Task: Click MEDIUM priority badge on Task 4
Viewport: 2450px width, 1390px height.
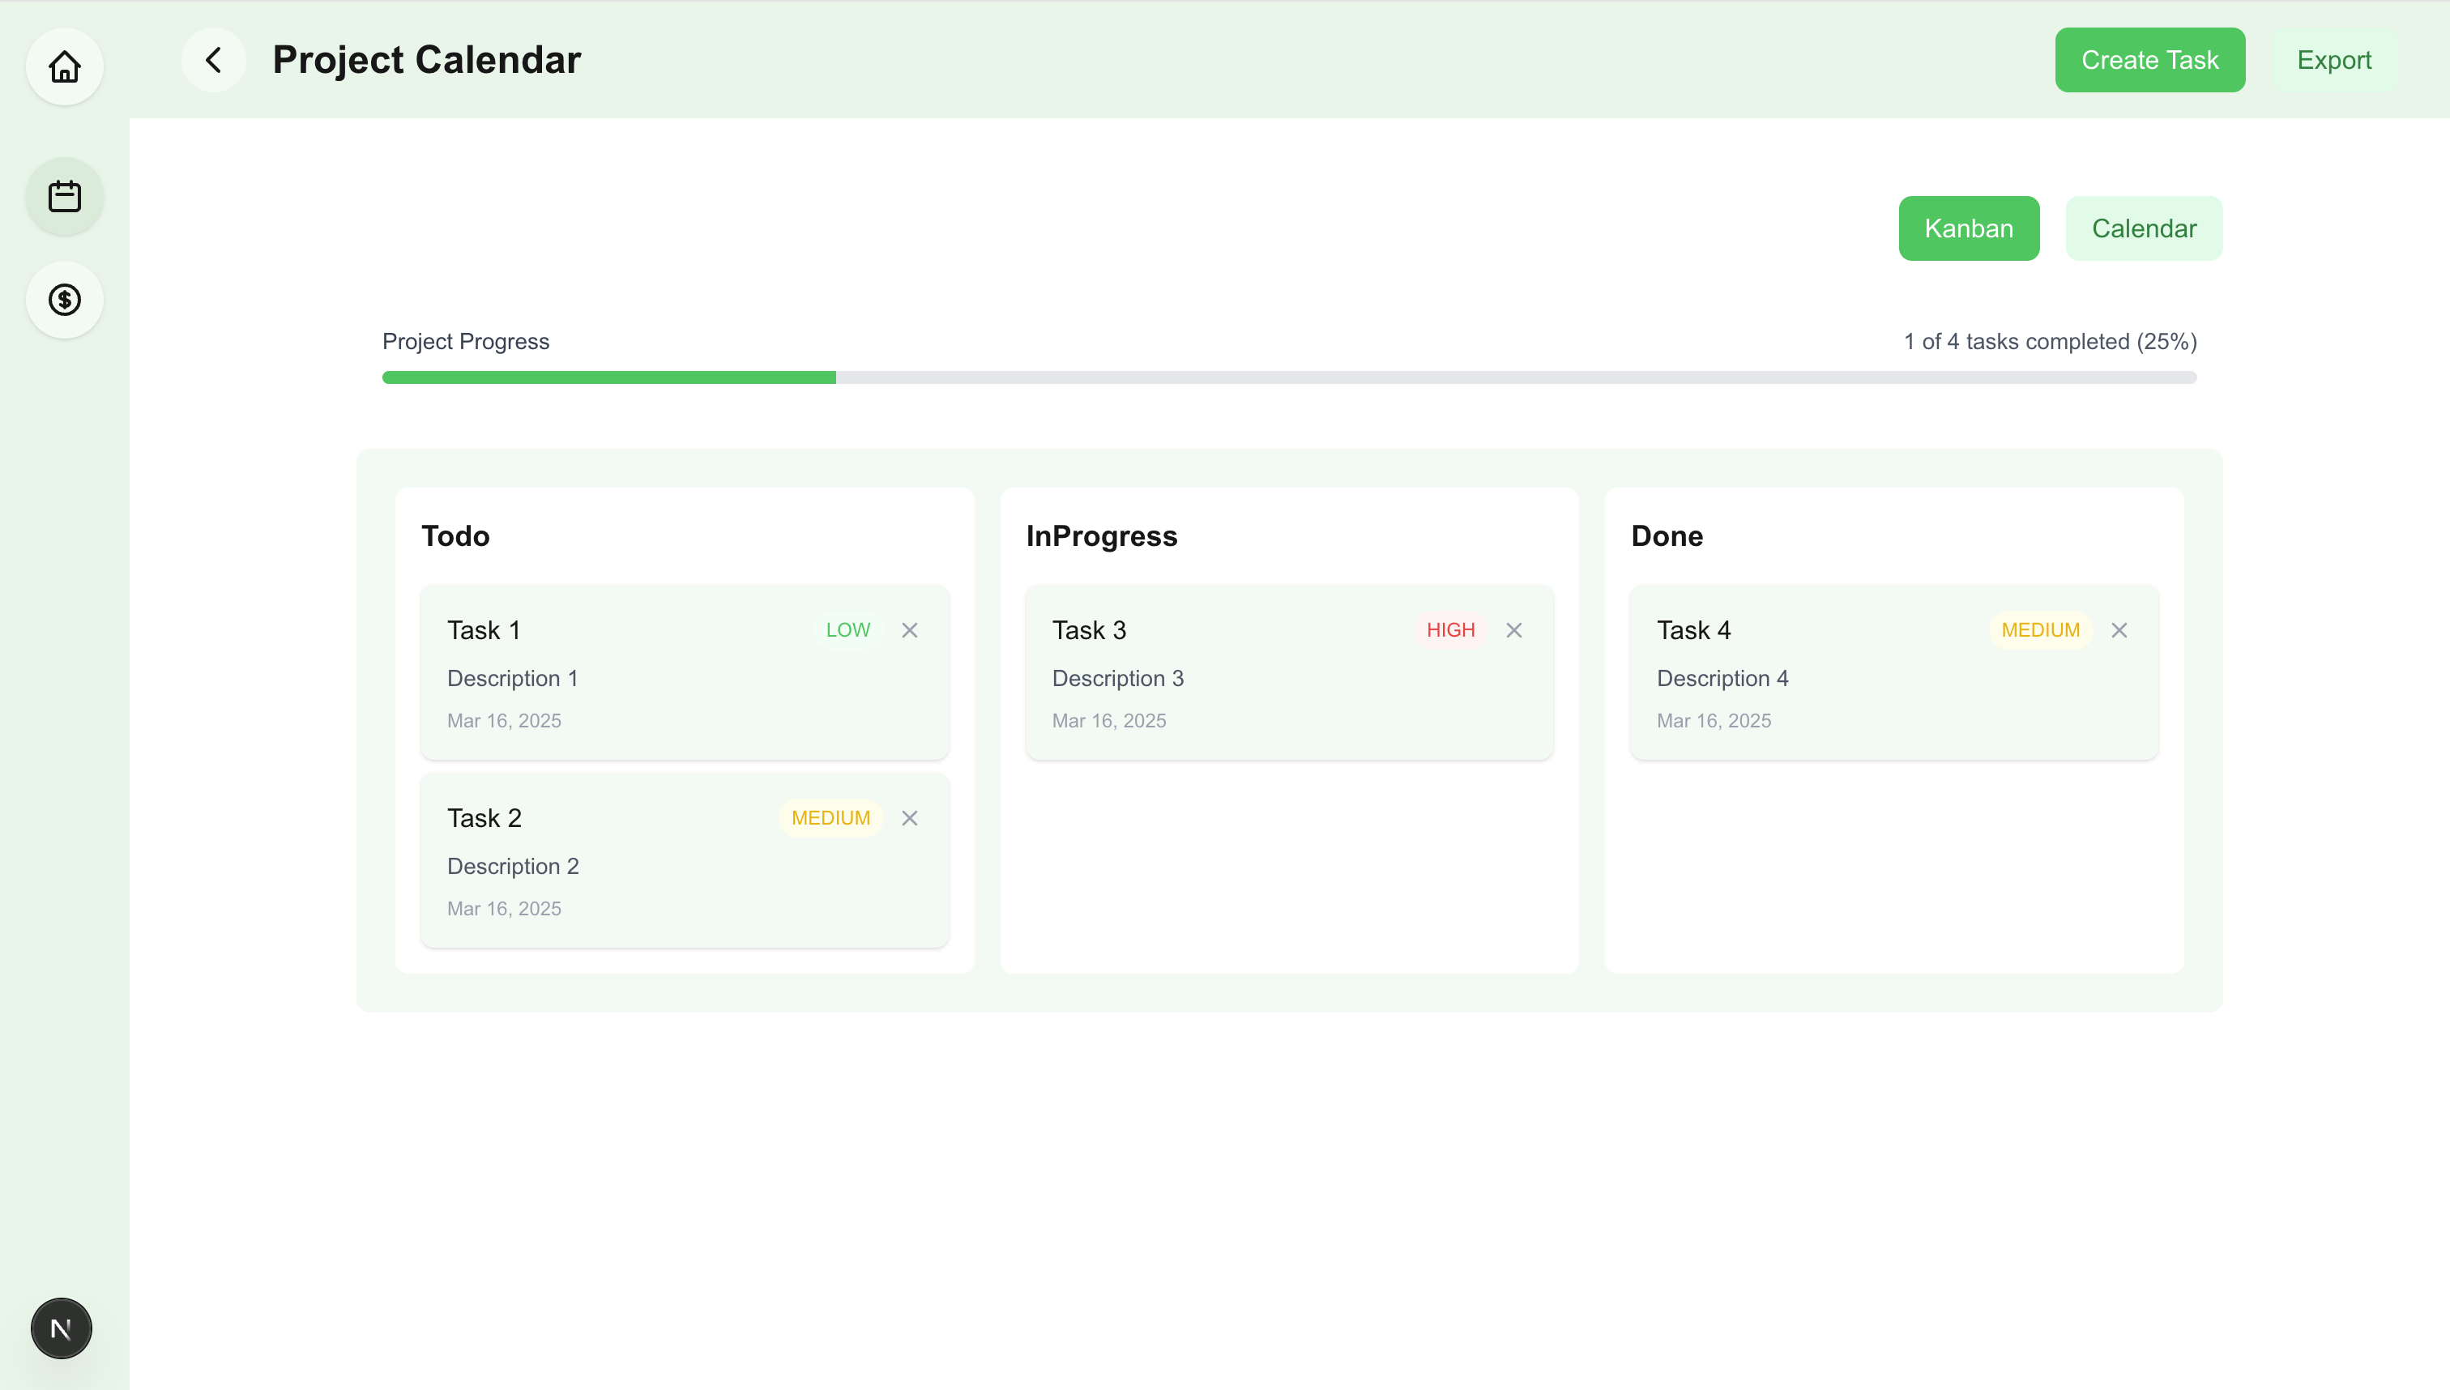Action: (x=2039, y=630)
